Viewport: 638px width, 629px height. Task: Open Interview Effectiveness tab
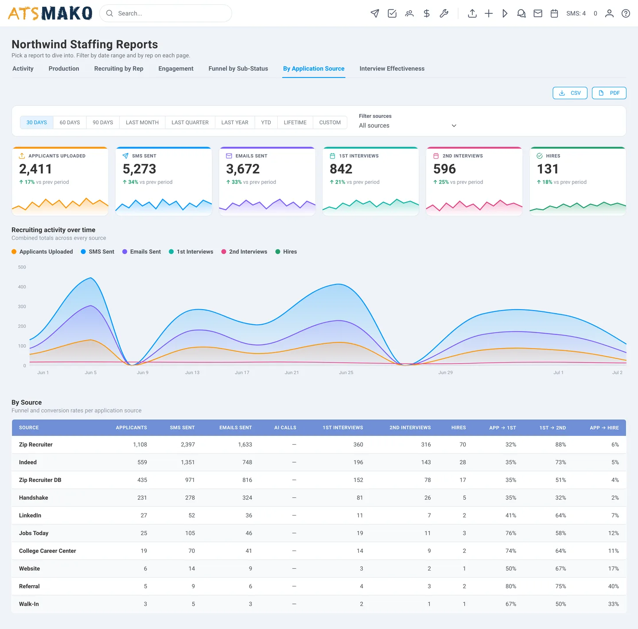click(392, 69)
